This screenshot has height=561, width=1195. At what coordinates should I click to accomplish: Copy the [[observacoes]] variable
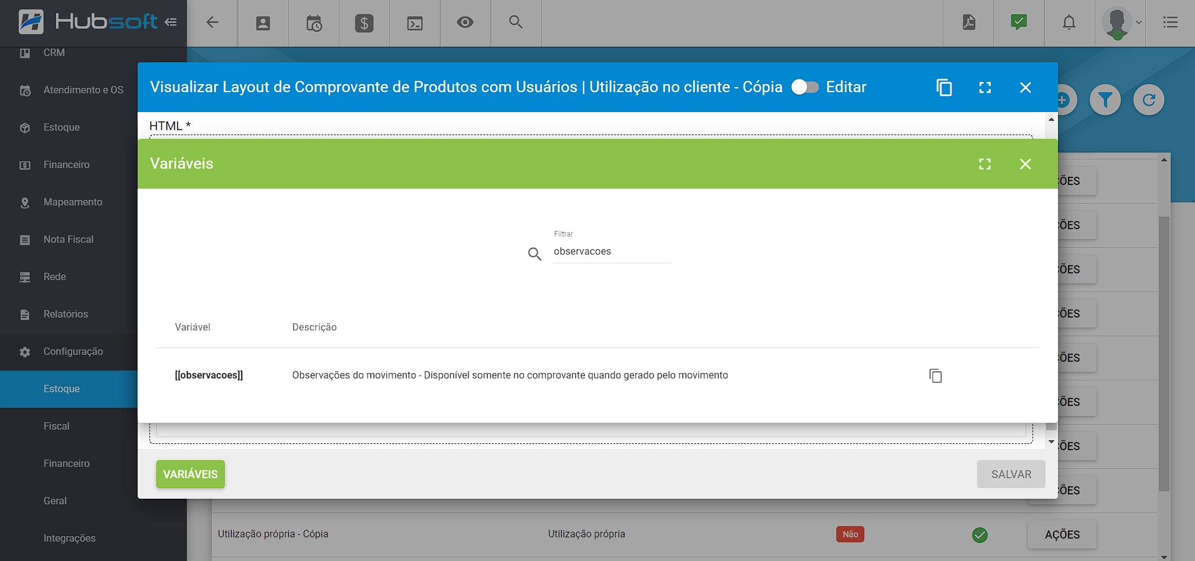(935, 375)
